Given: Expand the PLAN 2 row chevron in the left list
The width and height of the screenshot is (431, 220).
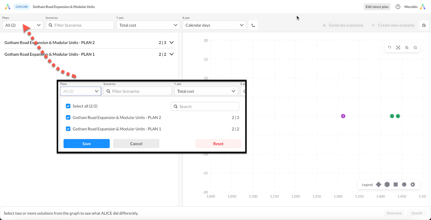Looking at the screenshot, I should tap(172, 43).
